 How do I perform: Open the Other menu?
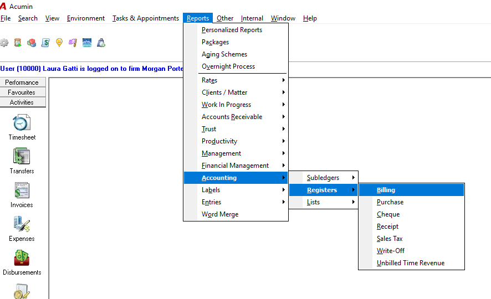click(x=225, y=18)
